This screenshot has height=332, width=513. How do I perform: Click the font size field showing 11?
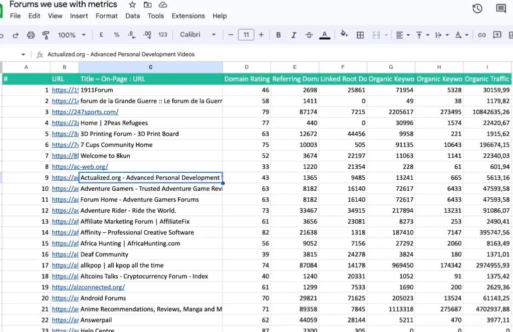(246, 35)
